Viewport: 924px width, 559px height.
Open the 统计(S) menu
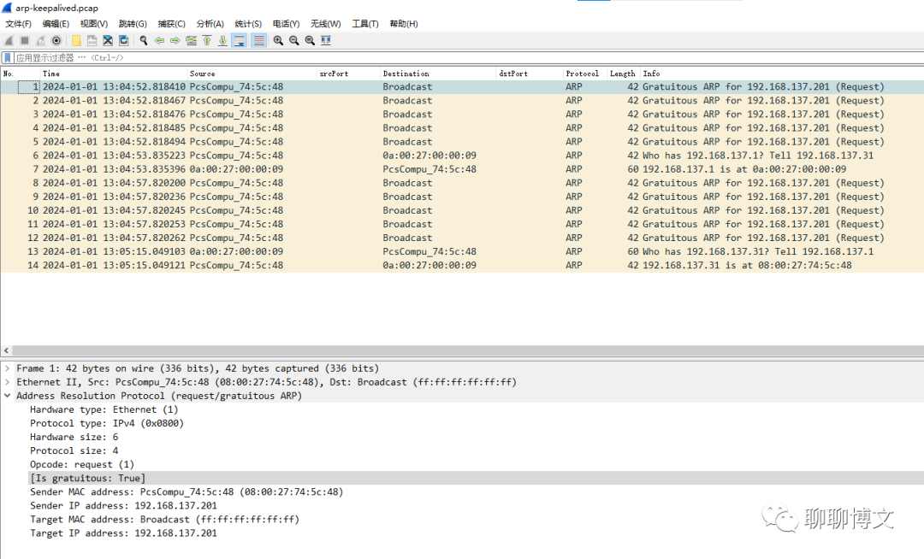(248, 24)
